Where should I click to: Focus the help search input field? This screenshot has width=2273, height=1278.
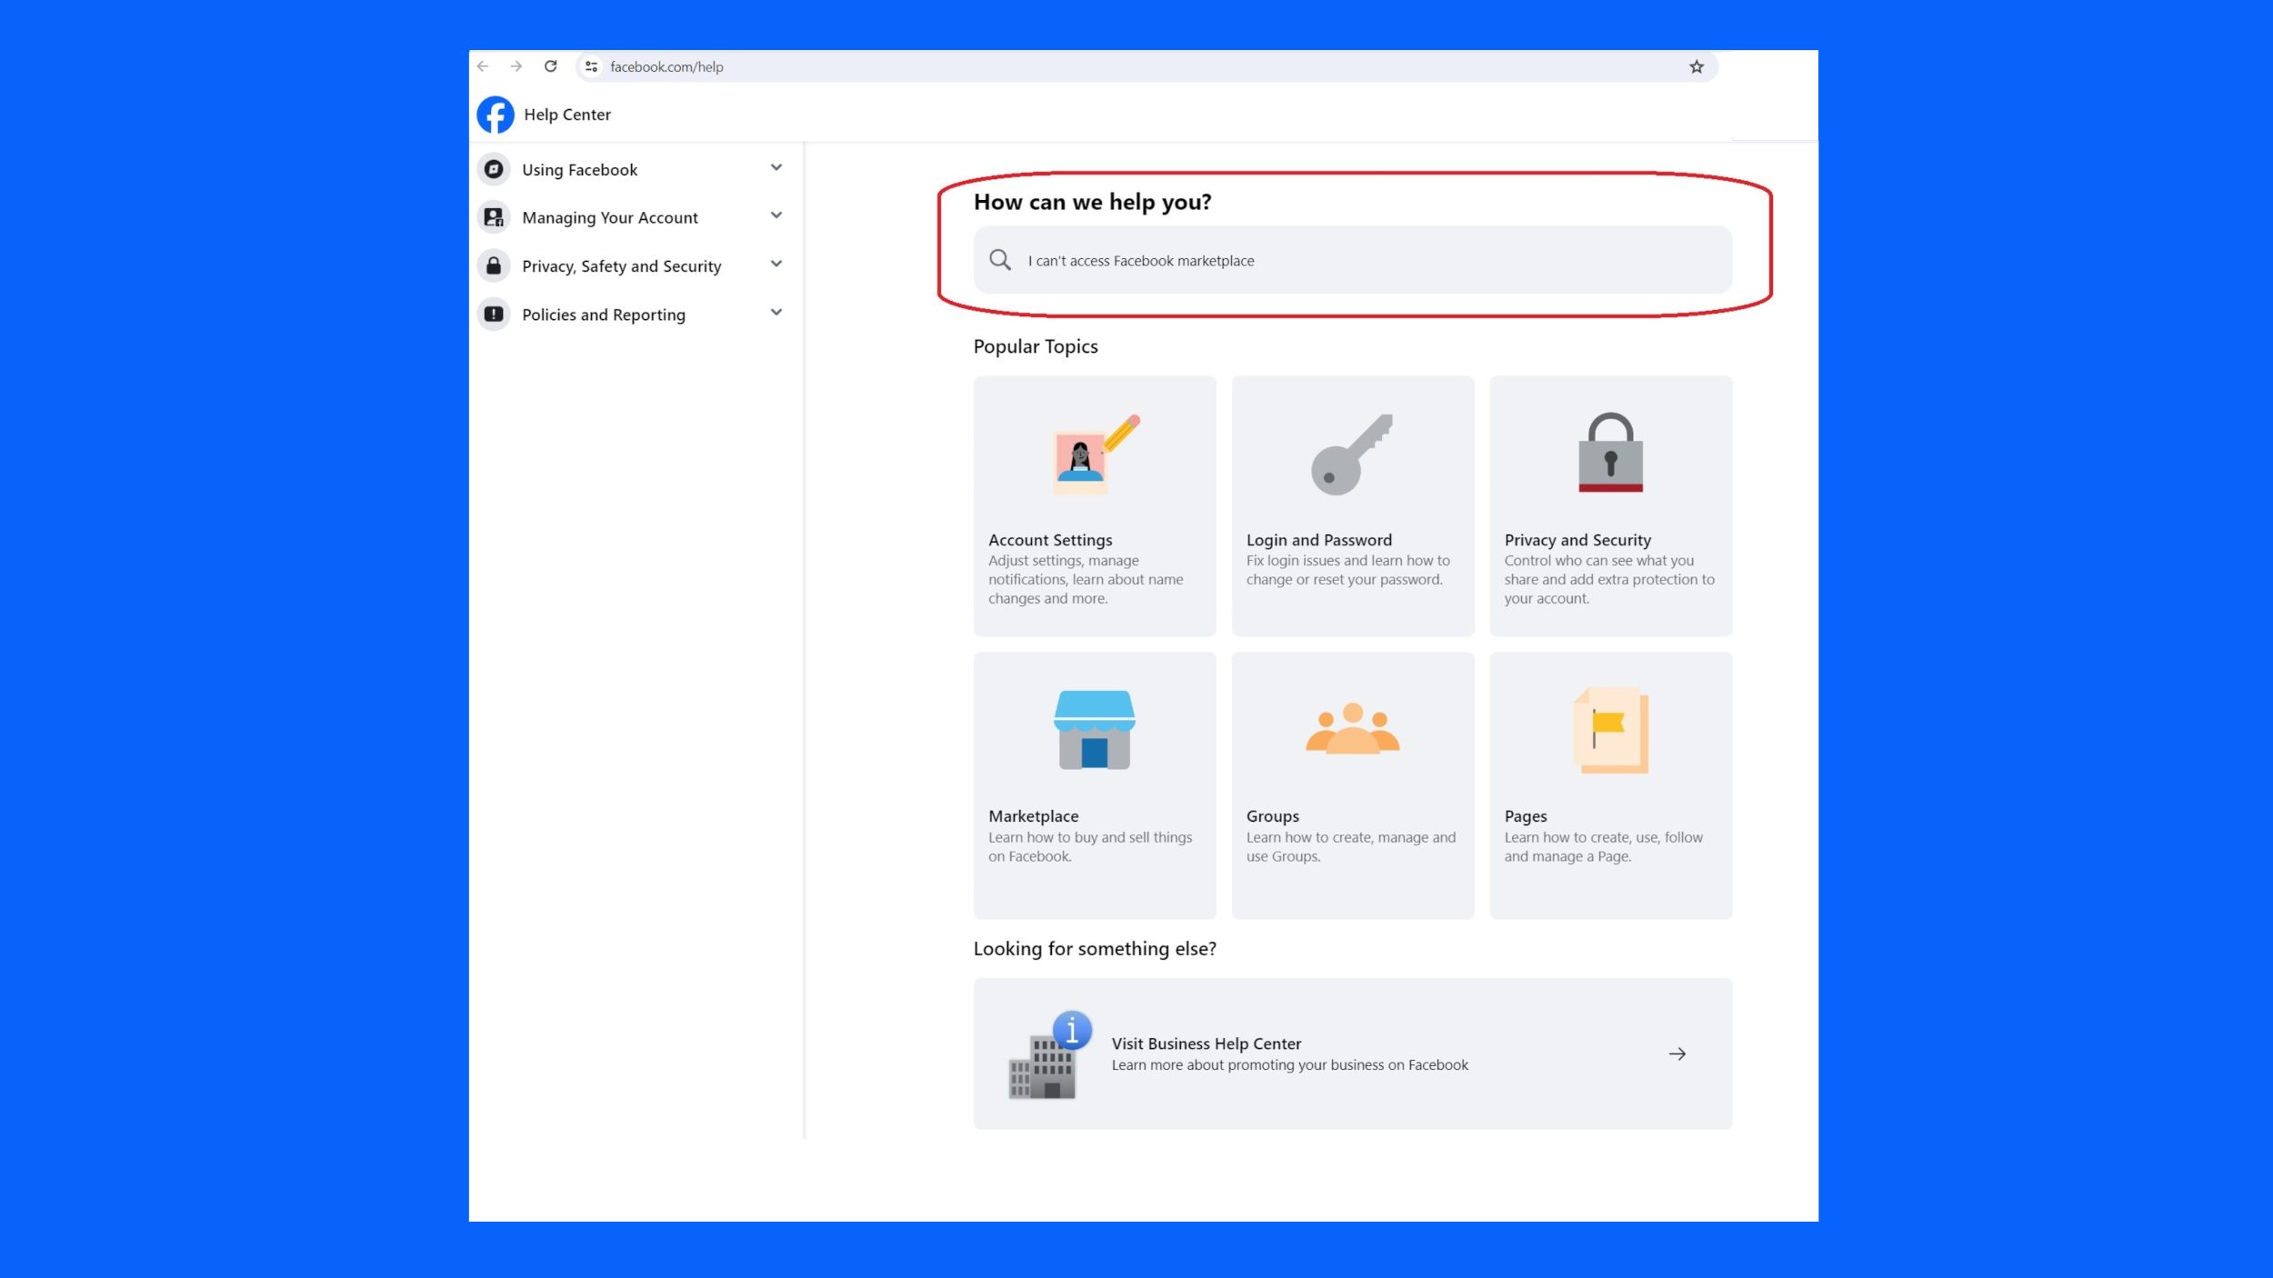tap(1353, 260)
